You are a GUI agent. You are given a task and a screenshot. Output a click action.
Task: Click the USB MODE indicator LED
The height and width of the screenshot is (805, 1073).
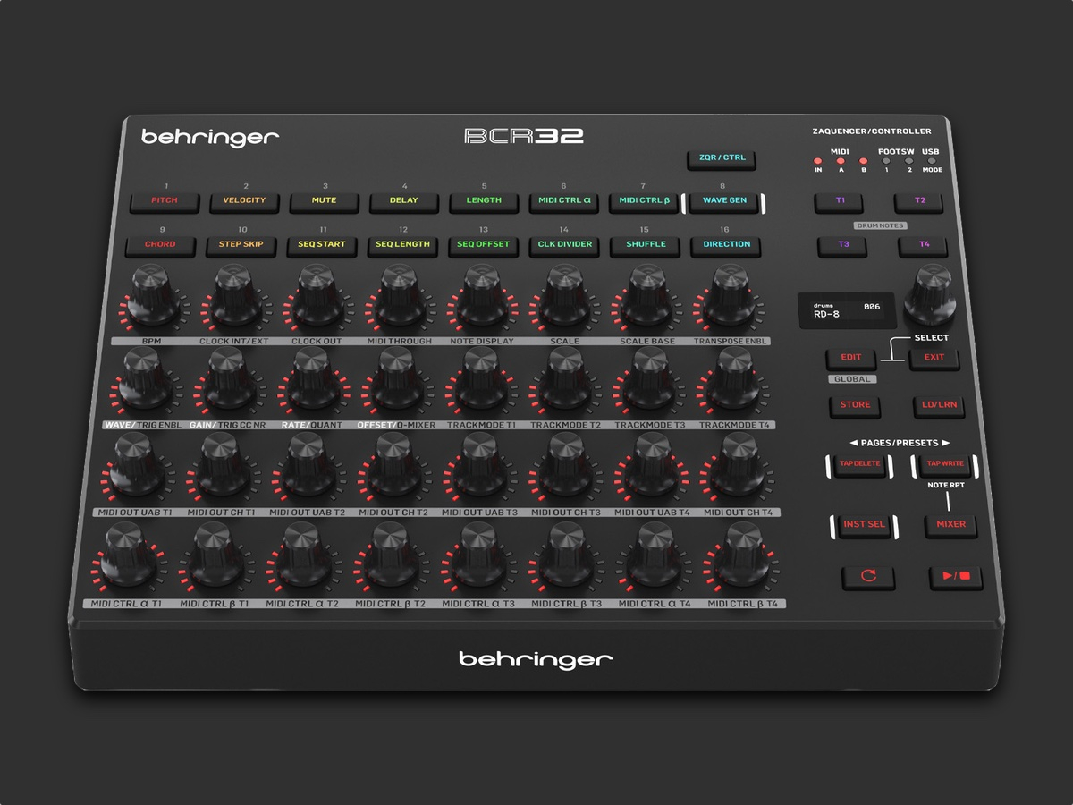(x=931, y=161)
